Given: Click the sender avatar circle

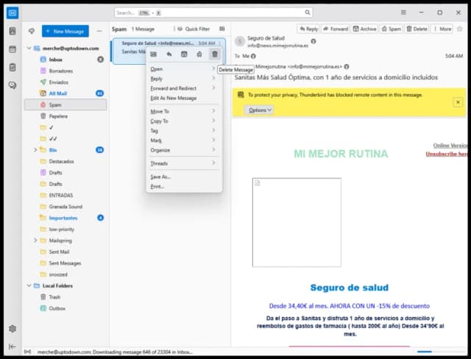Looking at the screenshot, I should 240,41.
